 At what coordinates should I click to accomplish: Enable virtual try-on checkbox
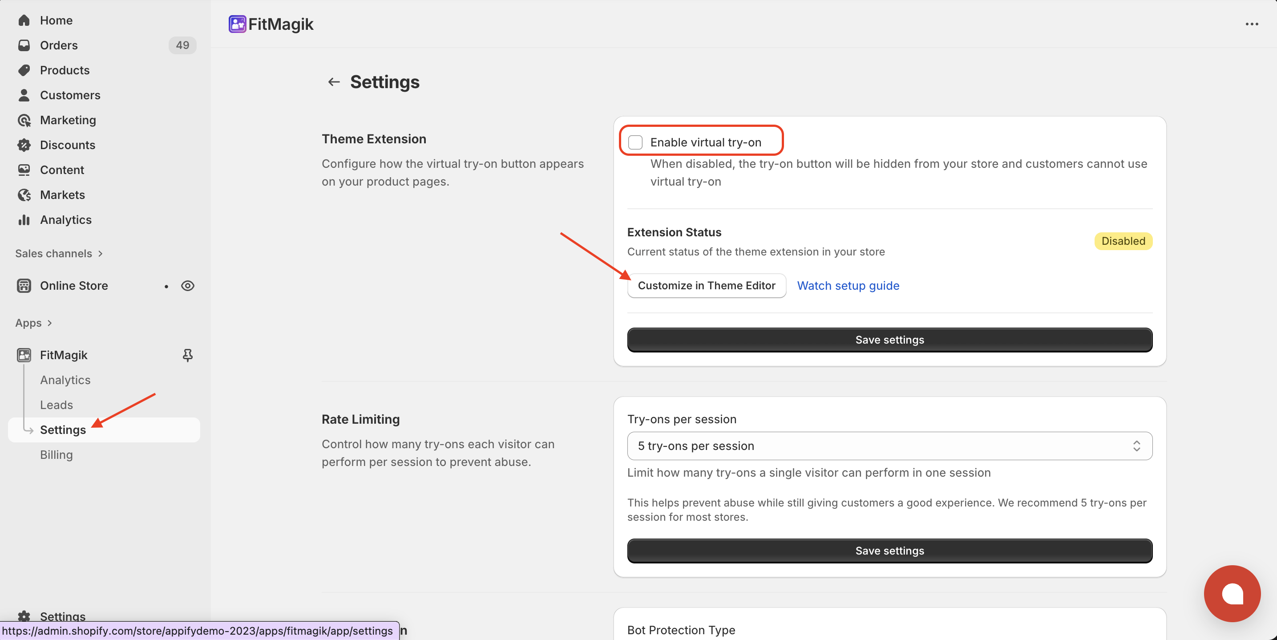point(635,142)
